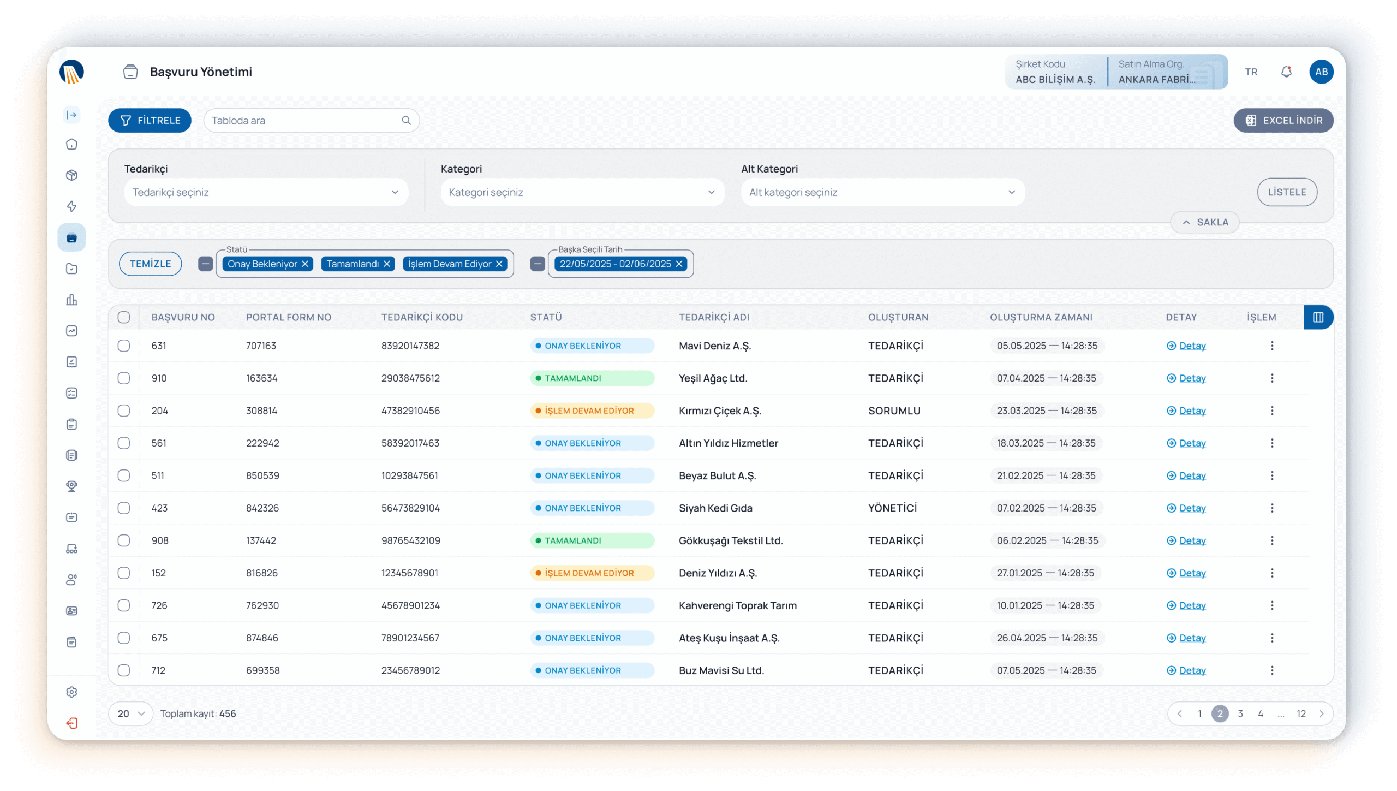This screenshot has width=1397, height=791.
Task: Tick checkbox for Siyah Kedi Gıda row
Action: coord(124,508)
